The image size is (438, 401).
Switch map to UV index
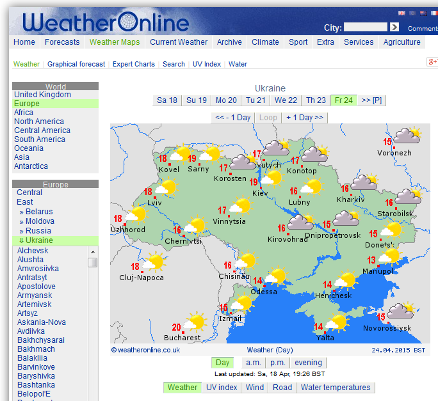click(x=222, y=388)
